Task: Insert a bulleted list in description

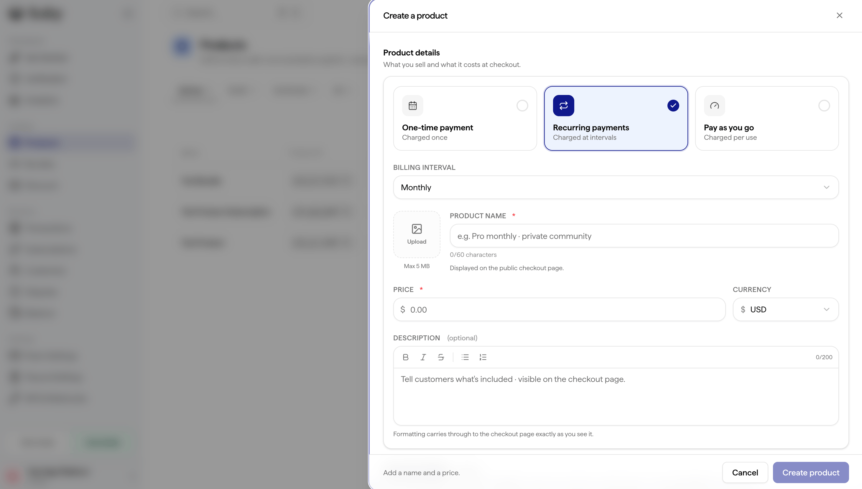Action: point(465,357)
